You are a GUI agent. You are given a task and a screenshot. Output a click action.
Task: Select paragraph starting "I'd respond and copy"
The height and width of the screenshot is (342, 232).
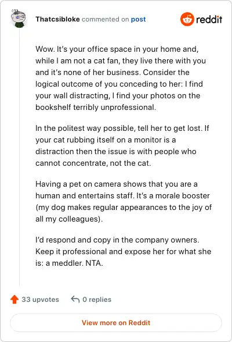point(124,251)
